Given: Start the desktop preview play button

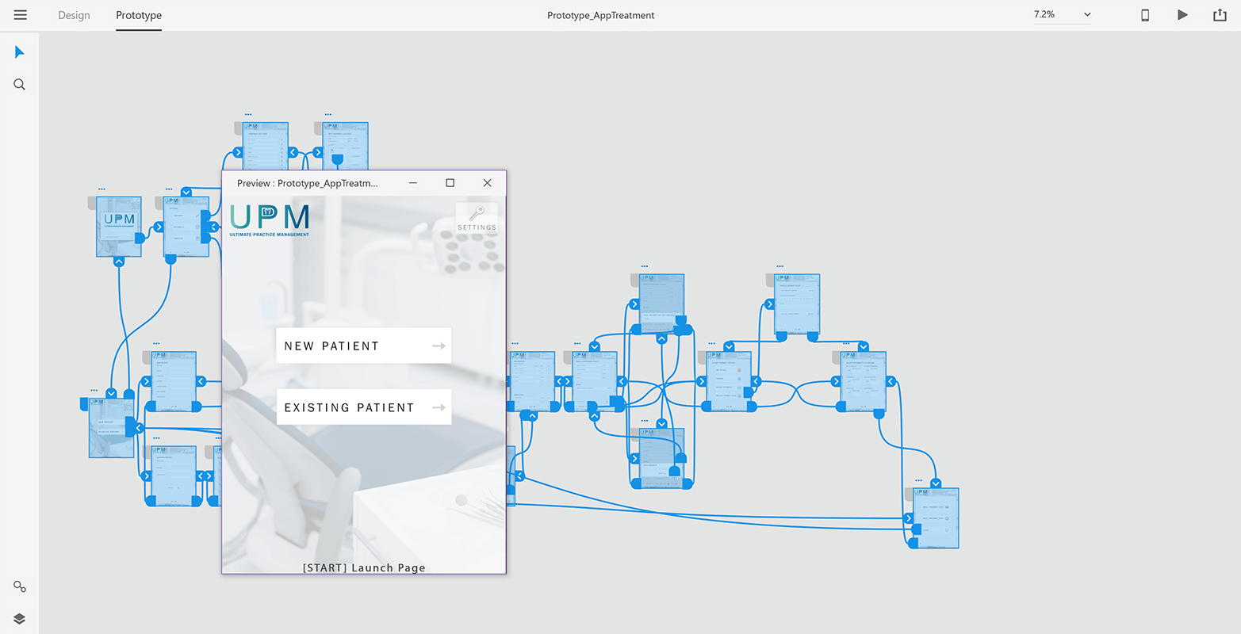Looking at the screenshot, I should click(1182, 15).
